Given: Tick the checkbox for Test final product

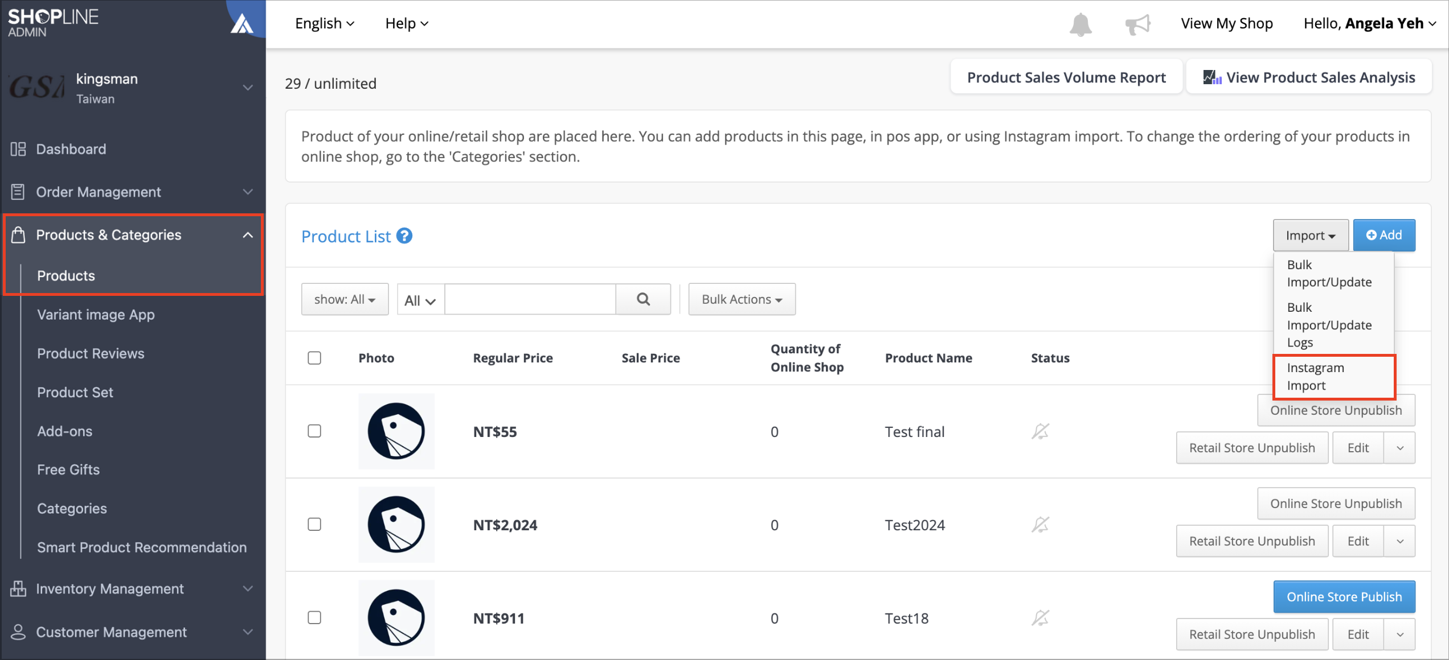Looking at the screenshot, I should pos(314,431).
